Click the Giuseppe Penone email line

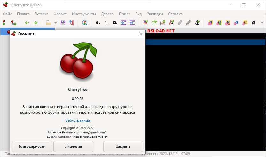[77, 132]
